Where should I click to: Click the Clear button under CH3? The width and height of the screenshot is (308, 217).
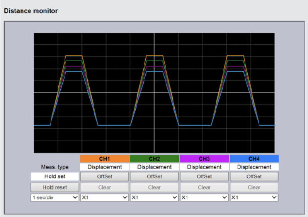(x=204, y=187)
